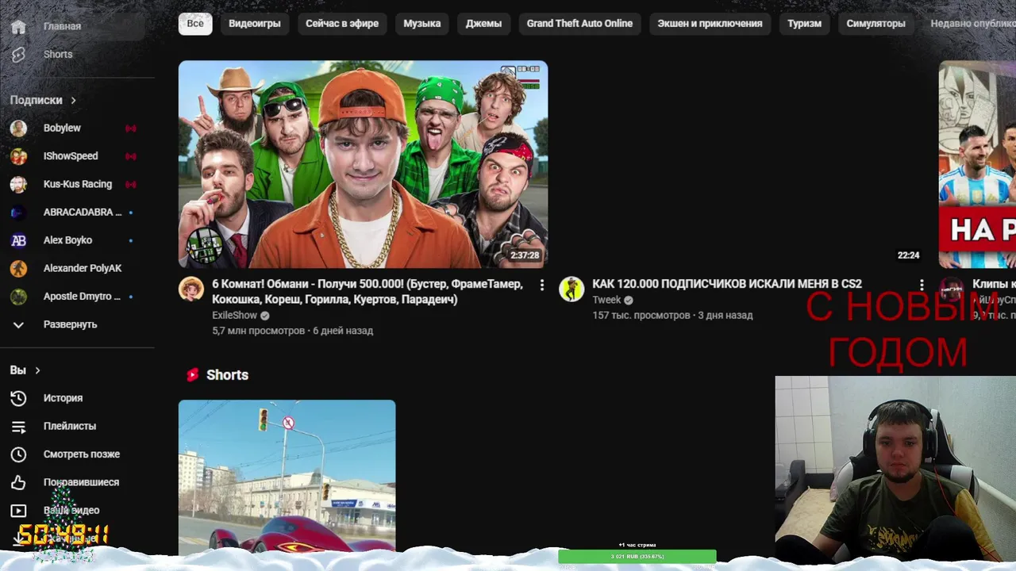Select the Туризм filter chip
This screenshot has width=1016, height=571.
pyautogui.click(x=804, y=24)
